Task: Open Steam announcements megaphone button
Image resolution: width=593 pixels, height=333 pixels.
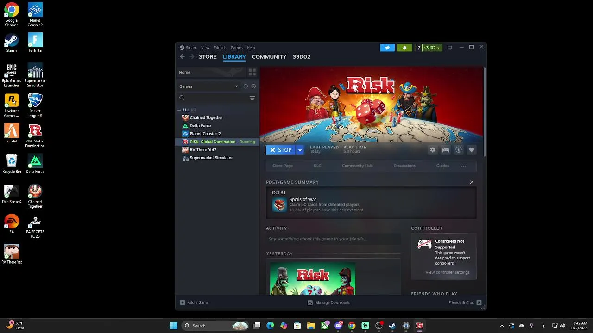Action: tap(387, 48)
